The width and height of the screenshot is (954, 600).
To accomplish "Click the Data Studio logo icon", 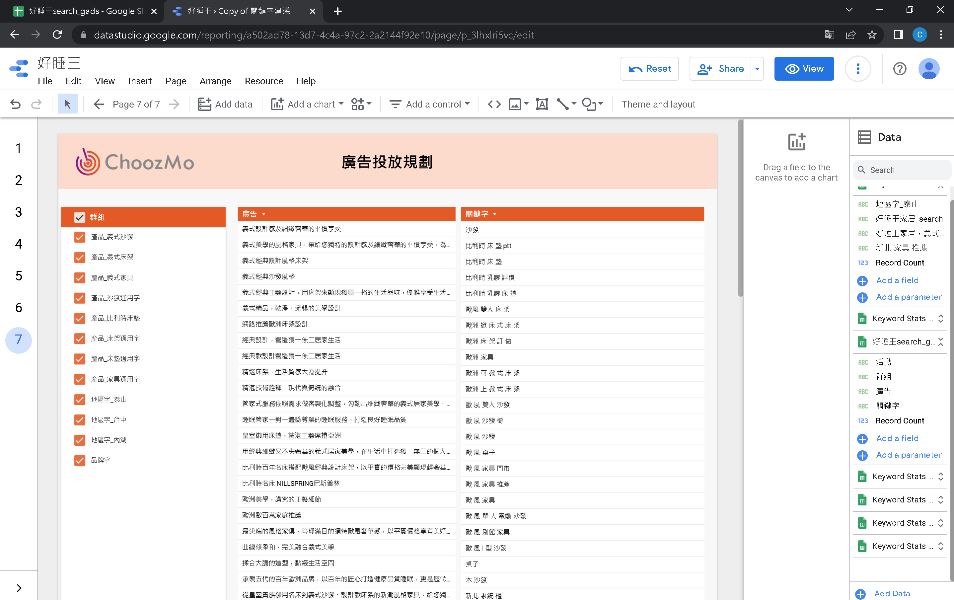I will coord(19,68).
